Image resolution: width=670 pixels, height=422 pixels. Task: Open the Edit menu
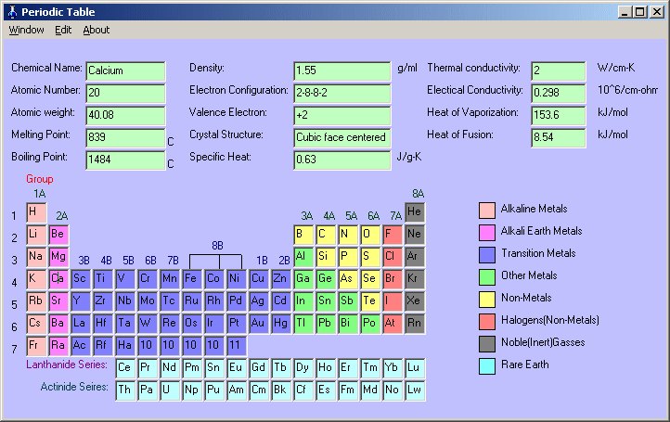(63, 30)
